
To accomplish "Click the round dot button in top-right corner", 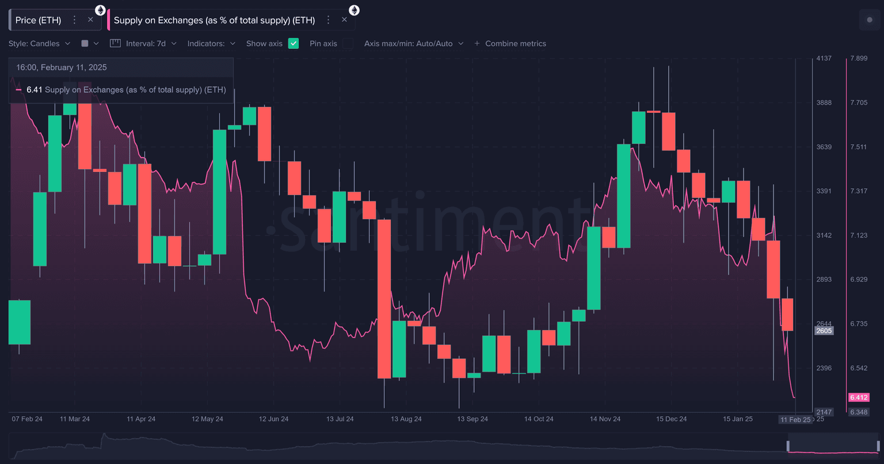I will click(869, 20).
